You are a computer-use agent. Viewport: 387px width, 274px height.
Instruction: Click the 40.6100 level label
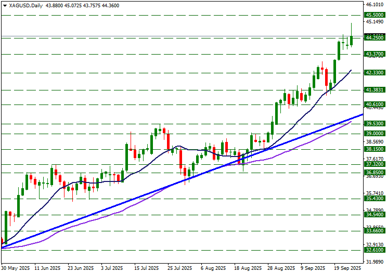[x=375, y=105]
